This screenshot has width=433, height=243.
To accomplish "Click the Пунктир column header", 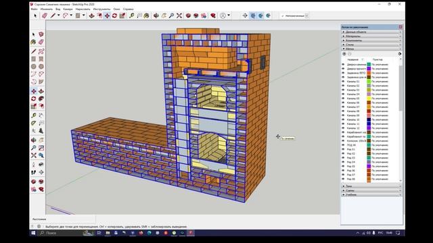I will pos(378,59).
